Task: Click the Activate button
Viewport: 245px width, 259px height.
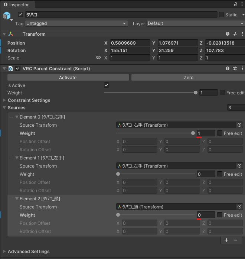Action: (68, 78)
